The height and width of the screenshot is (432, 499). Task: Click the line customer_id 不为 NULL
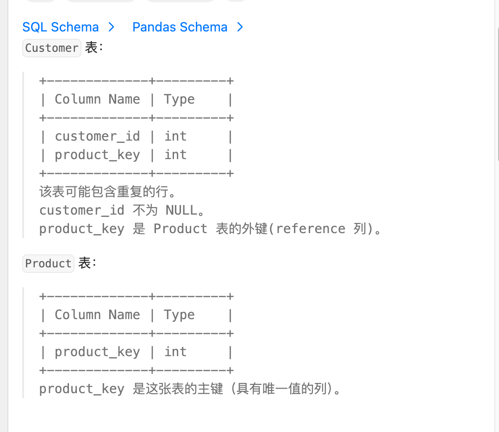122,210
